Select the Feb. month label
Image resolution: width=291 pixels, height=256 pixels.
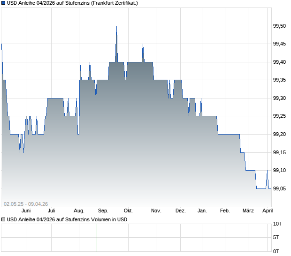(225, 211)
